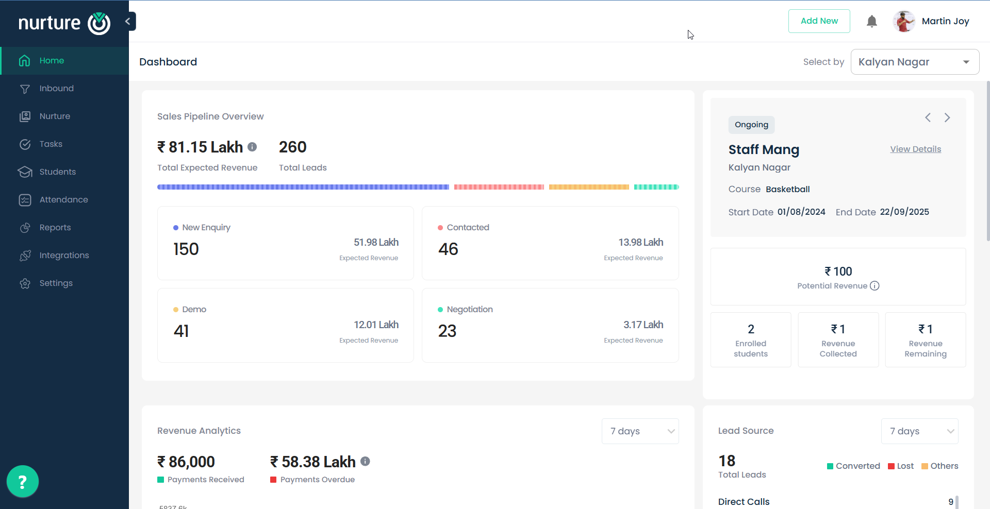
Task: Click the Home house icon
Action: 24,61
